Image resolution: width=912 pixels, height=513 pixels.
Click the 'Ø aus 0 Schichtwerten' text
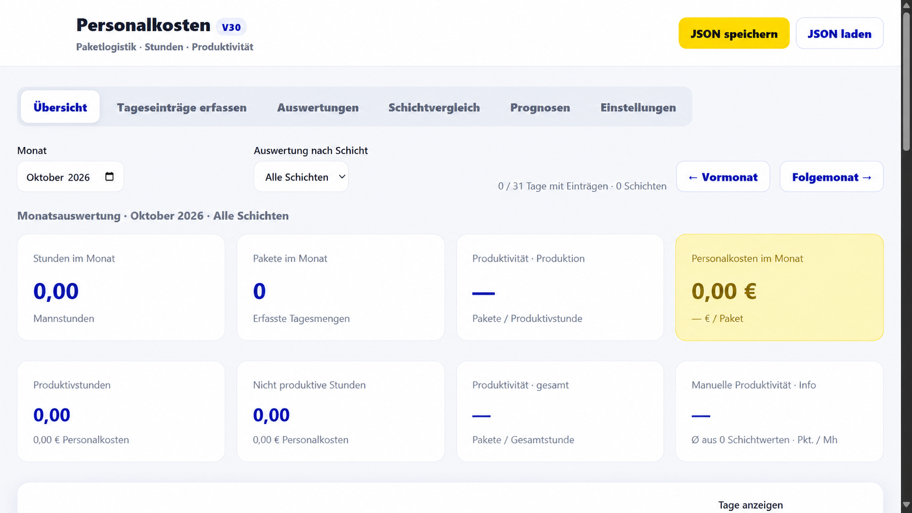tap(740, 439)
